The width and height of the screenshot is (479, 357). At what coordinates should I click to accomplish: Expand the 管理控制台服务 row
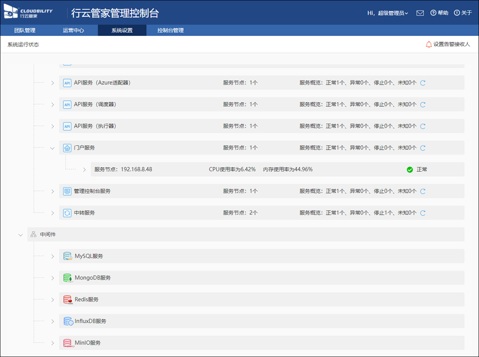point(52,191)
